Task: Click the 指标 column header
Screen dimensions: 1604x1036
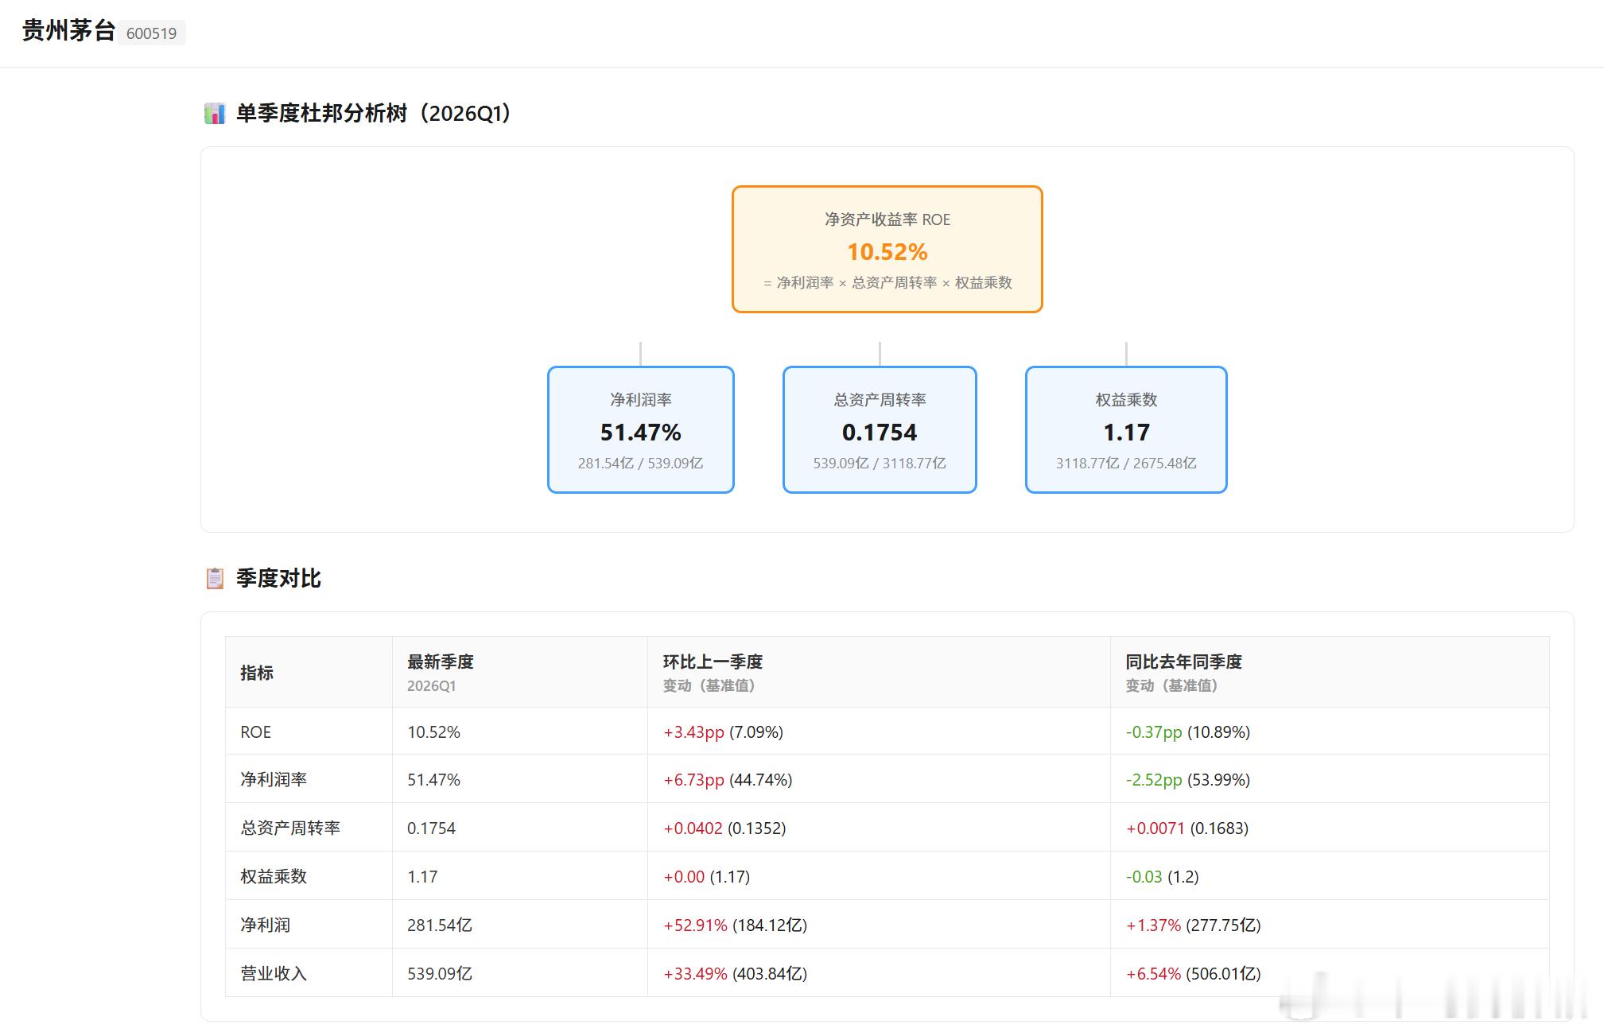Action: 257,673
